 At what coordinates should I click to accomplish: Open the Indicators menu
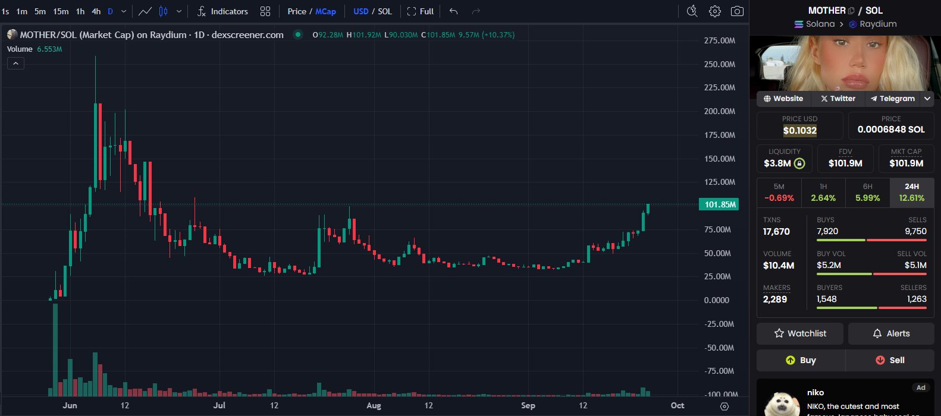point(222,11)
